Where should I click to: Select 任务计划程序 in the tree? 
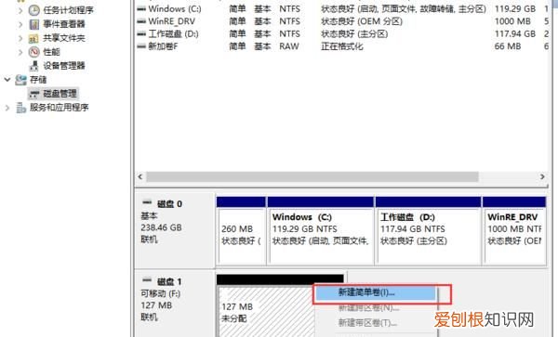68,10
